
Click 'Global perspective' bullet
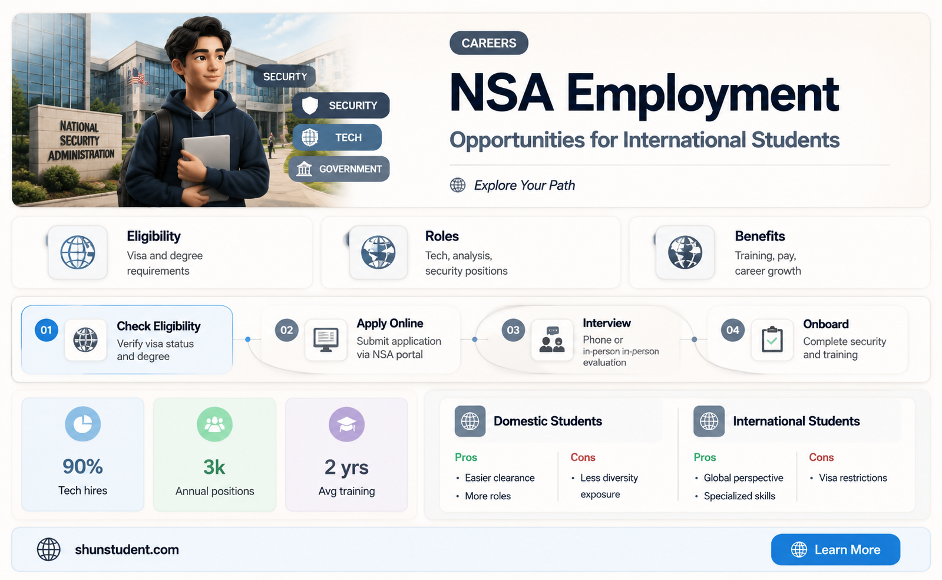(743, 478)
